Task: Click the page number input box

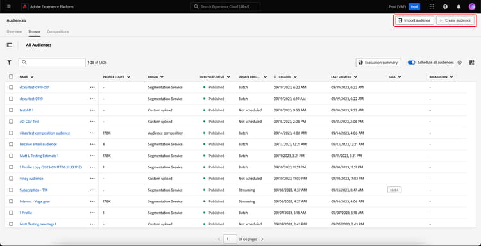Action: point(230,239)
